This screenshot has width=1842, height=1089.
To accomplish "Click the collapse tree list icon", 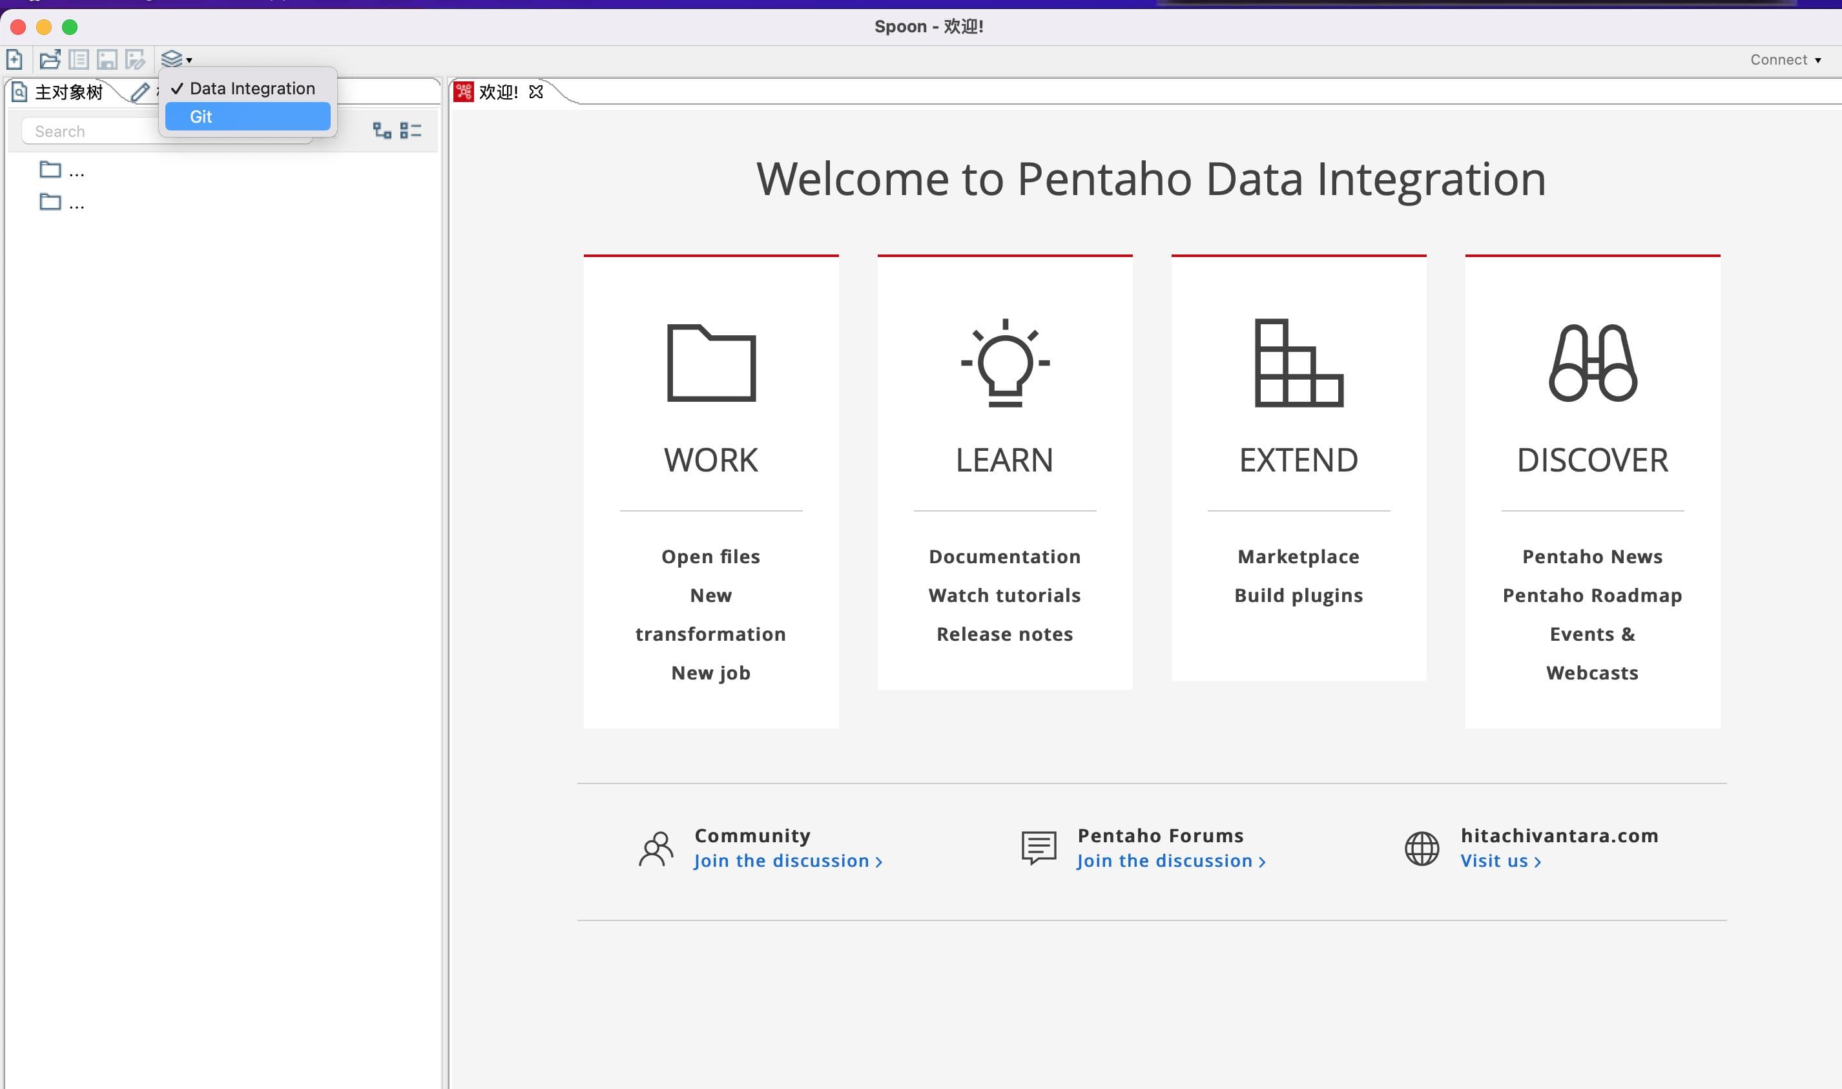I will (411, 130).
